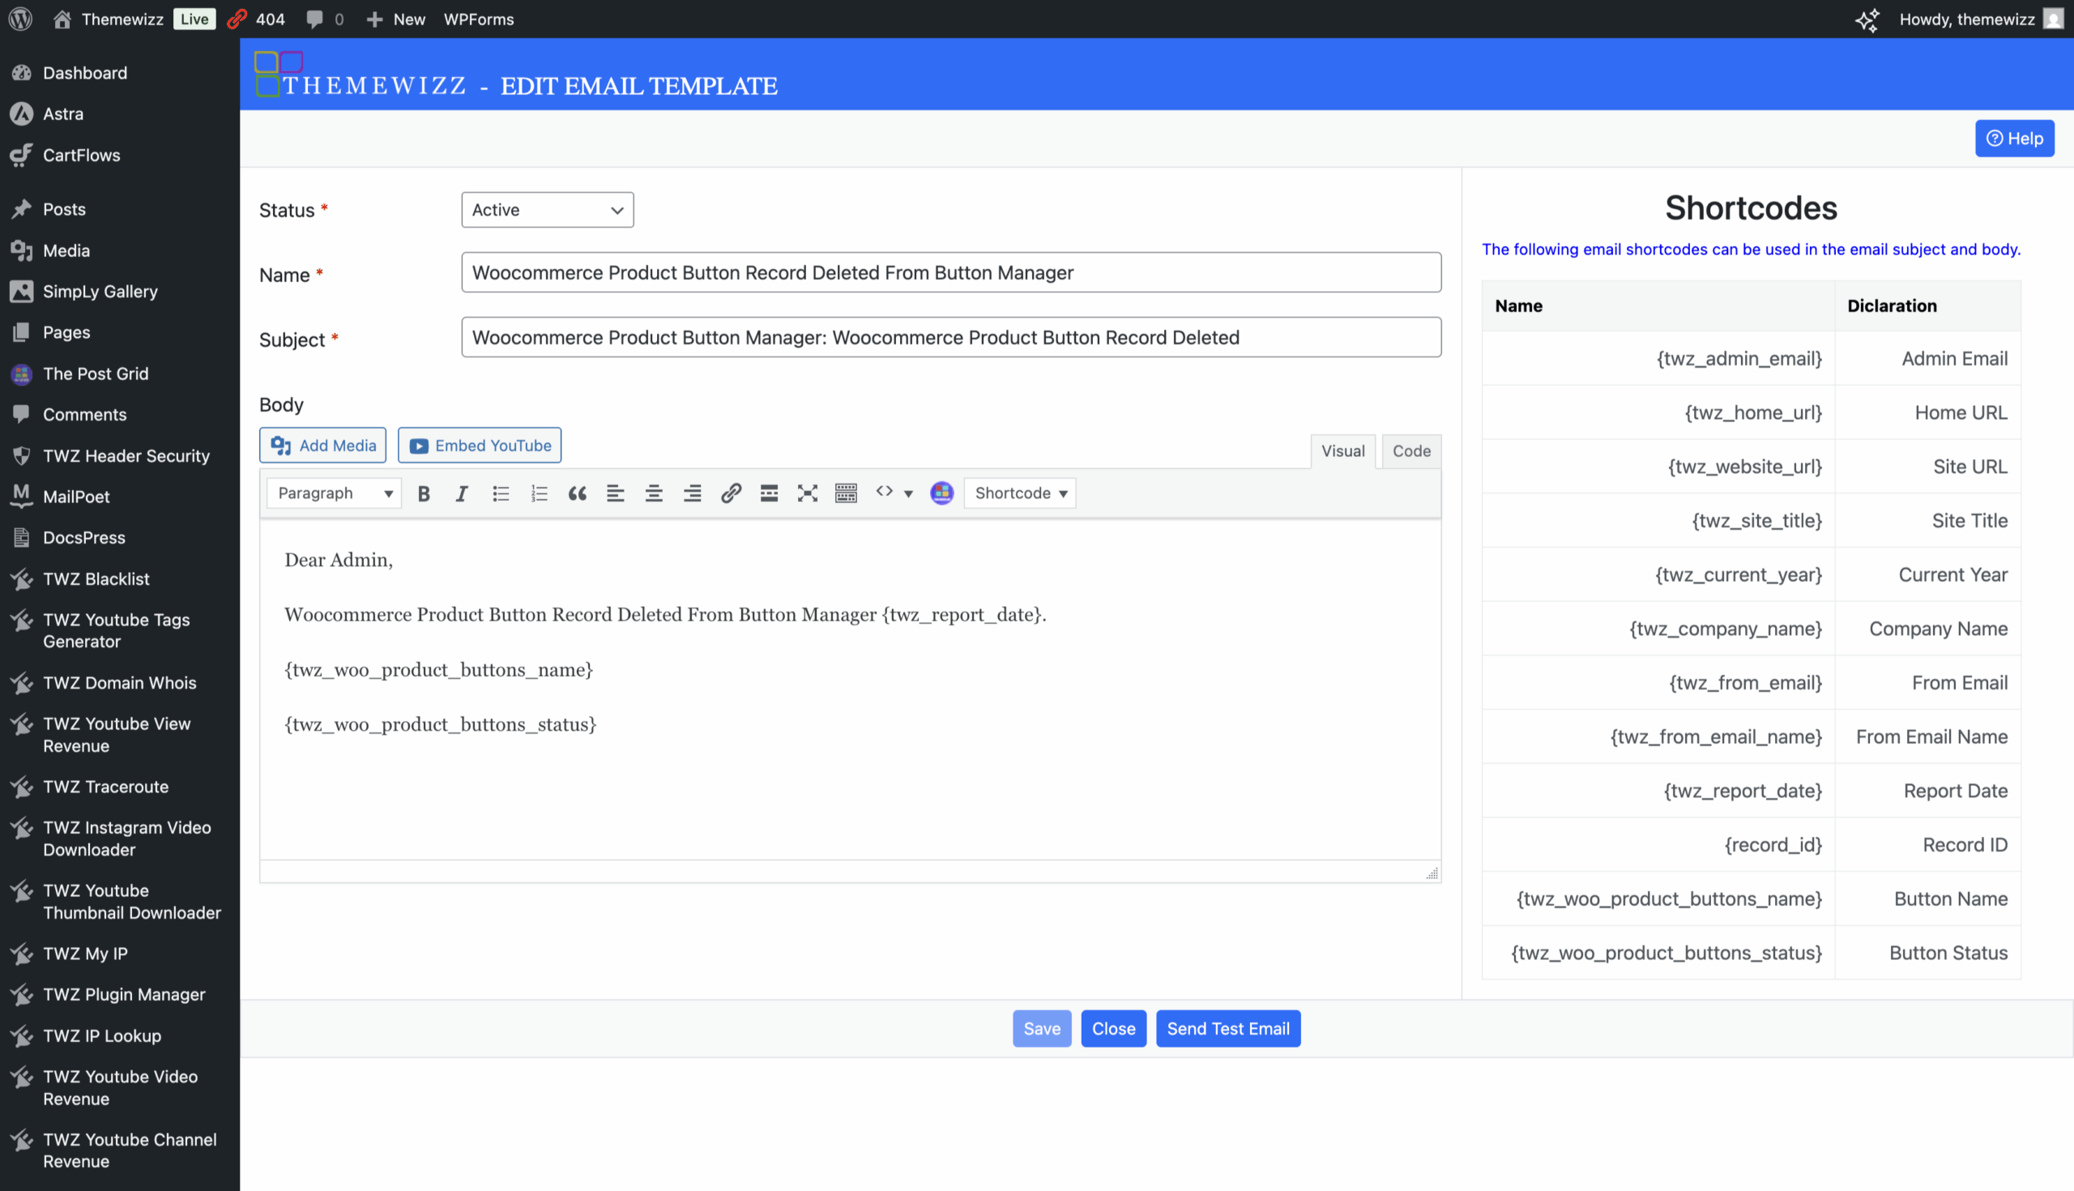Viewport: 2074px width, 1191px height.
Task: Click the insert link icon
Action: point(730,493)
